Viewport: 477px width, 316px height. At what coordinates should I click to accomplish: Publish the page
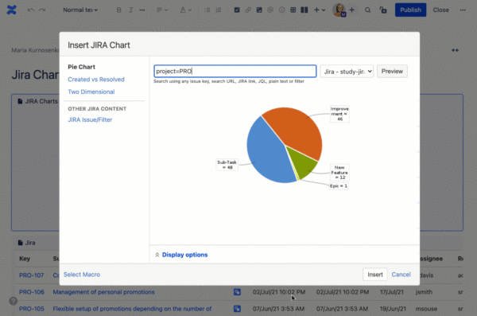tap(410, 10)
